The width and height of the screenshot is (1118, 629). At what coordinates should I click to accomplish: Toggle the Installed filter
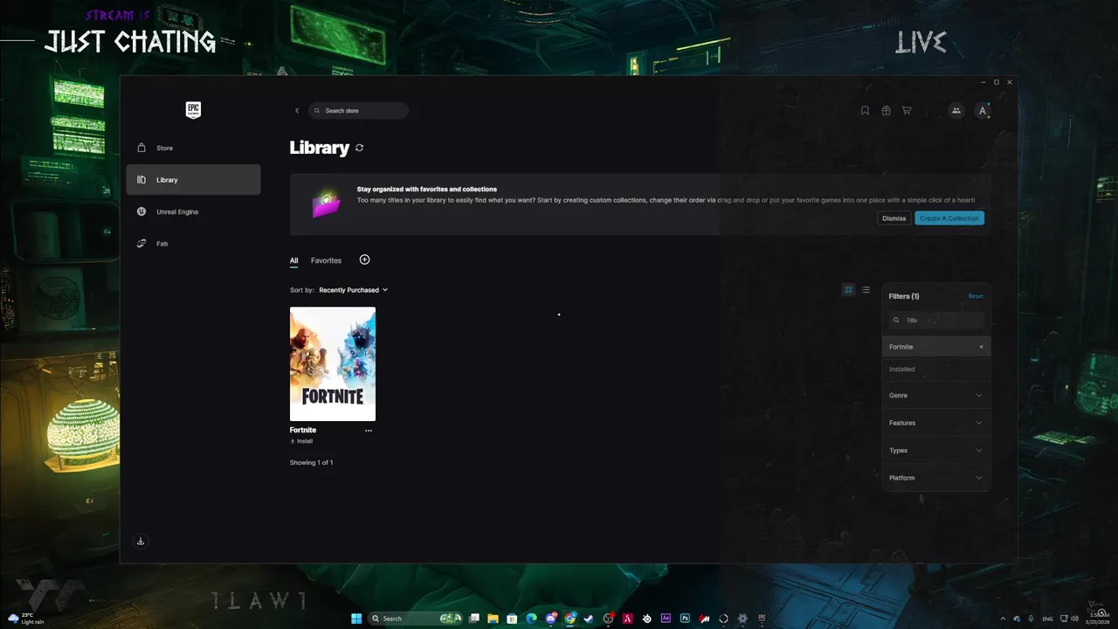[936, 370]
